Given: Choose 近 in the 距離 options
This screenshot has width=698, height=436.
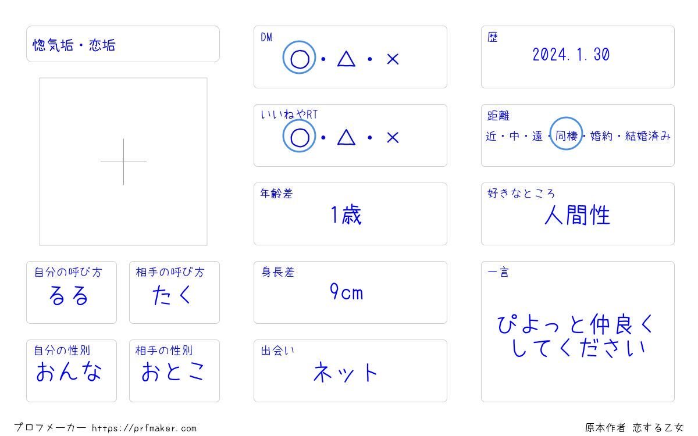Looking at the screenshot, I should [492, 137].
